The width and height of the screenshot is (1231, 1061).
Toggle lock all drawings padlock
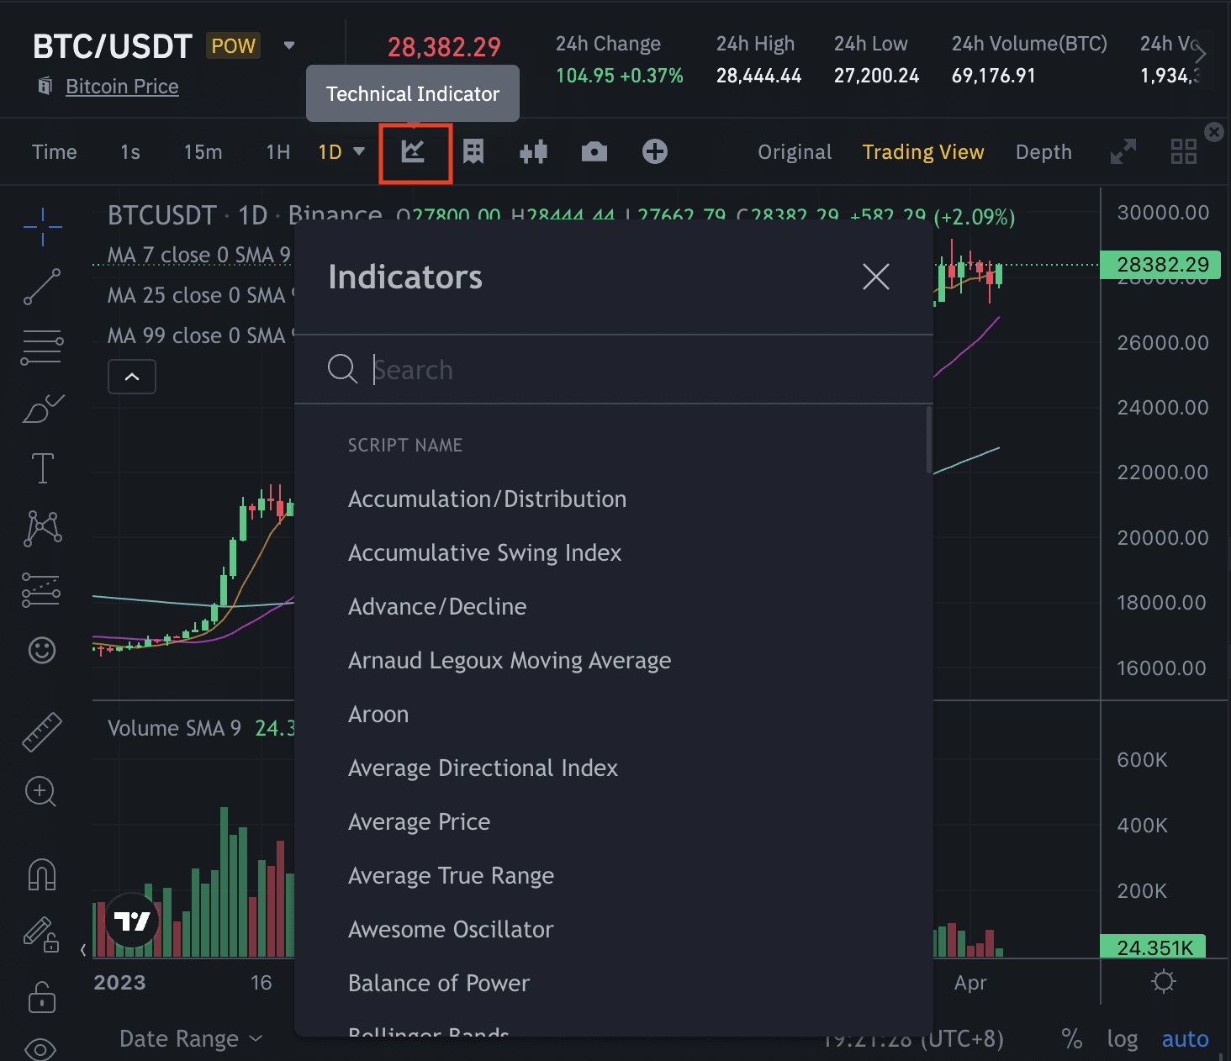(x=42, y=997)
